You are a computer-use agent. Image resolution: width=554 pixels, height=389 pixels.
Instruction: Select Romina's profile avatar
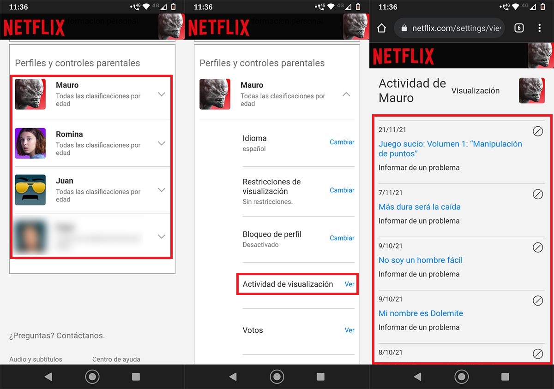tap(30, 143)
